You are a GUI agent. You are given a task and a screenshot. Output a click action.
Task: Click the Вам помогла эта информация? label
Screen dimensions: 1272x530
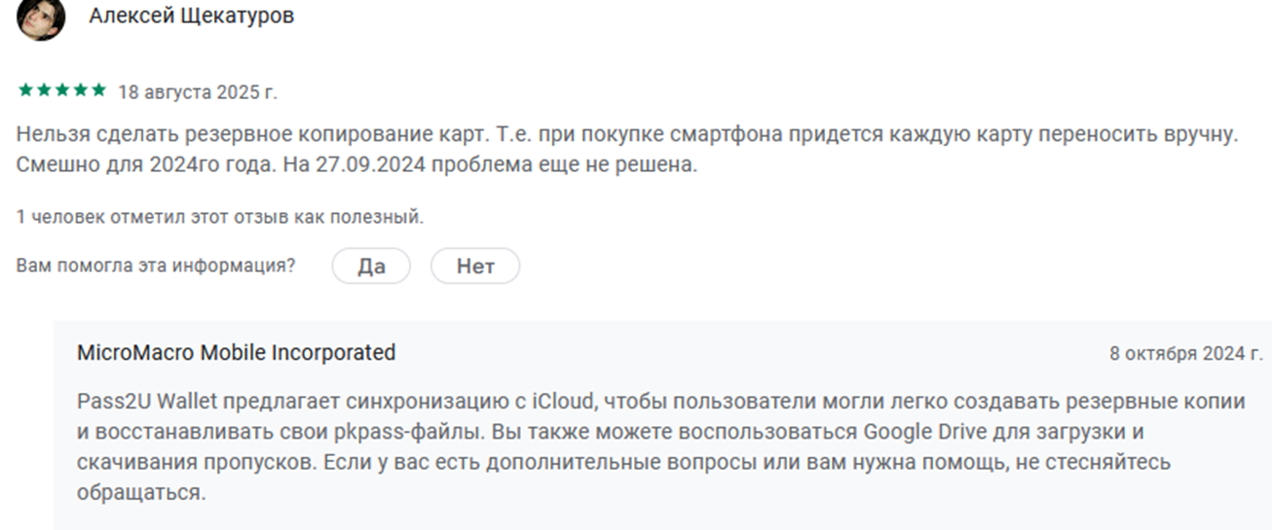coord(156,265)
